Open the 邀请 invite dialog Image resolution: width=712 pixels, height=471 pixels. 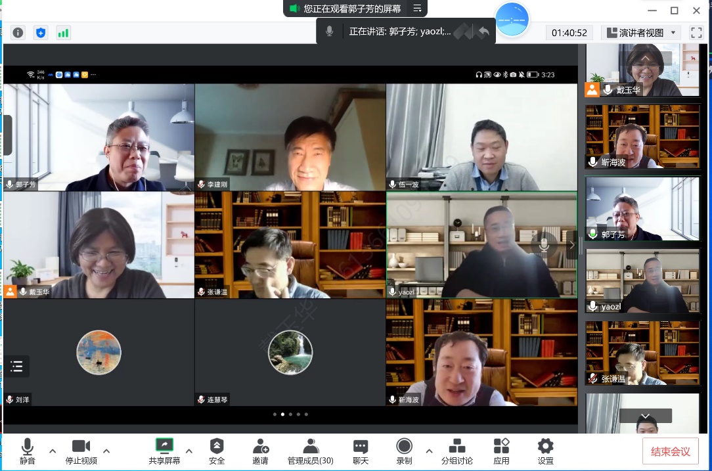pyautogui.click(x=261, y=451)
